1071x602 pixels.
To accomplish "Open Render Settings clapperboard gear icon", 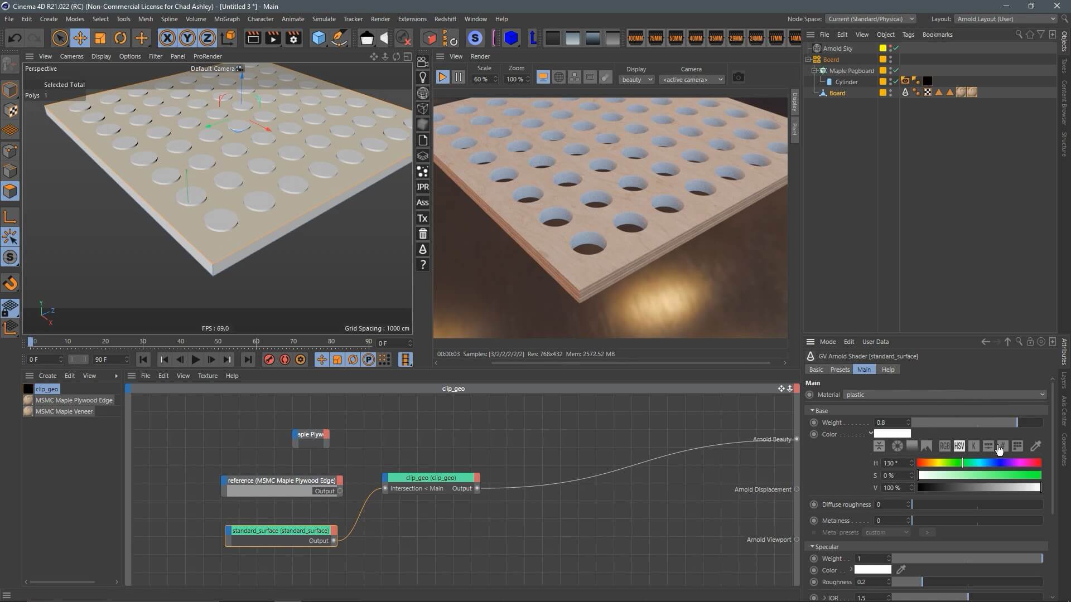I will (x=293, y=38).
